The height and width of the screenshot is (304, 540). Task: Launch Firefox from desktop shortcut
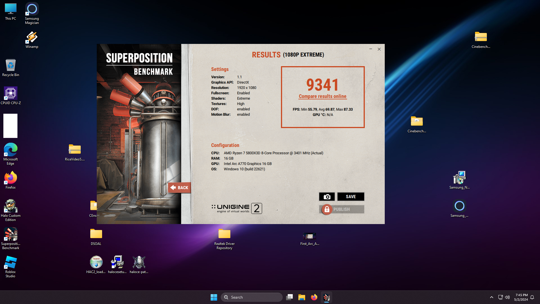click(11, 180)
